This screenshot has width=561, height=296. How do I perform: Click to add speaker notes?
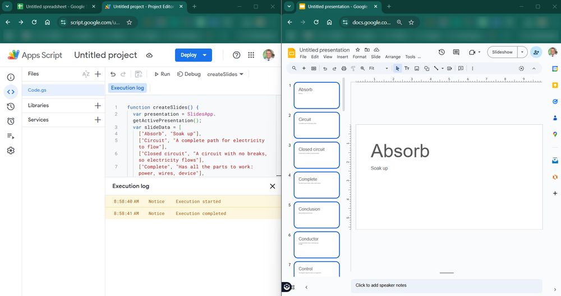[x=447, y=285]
